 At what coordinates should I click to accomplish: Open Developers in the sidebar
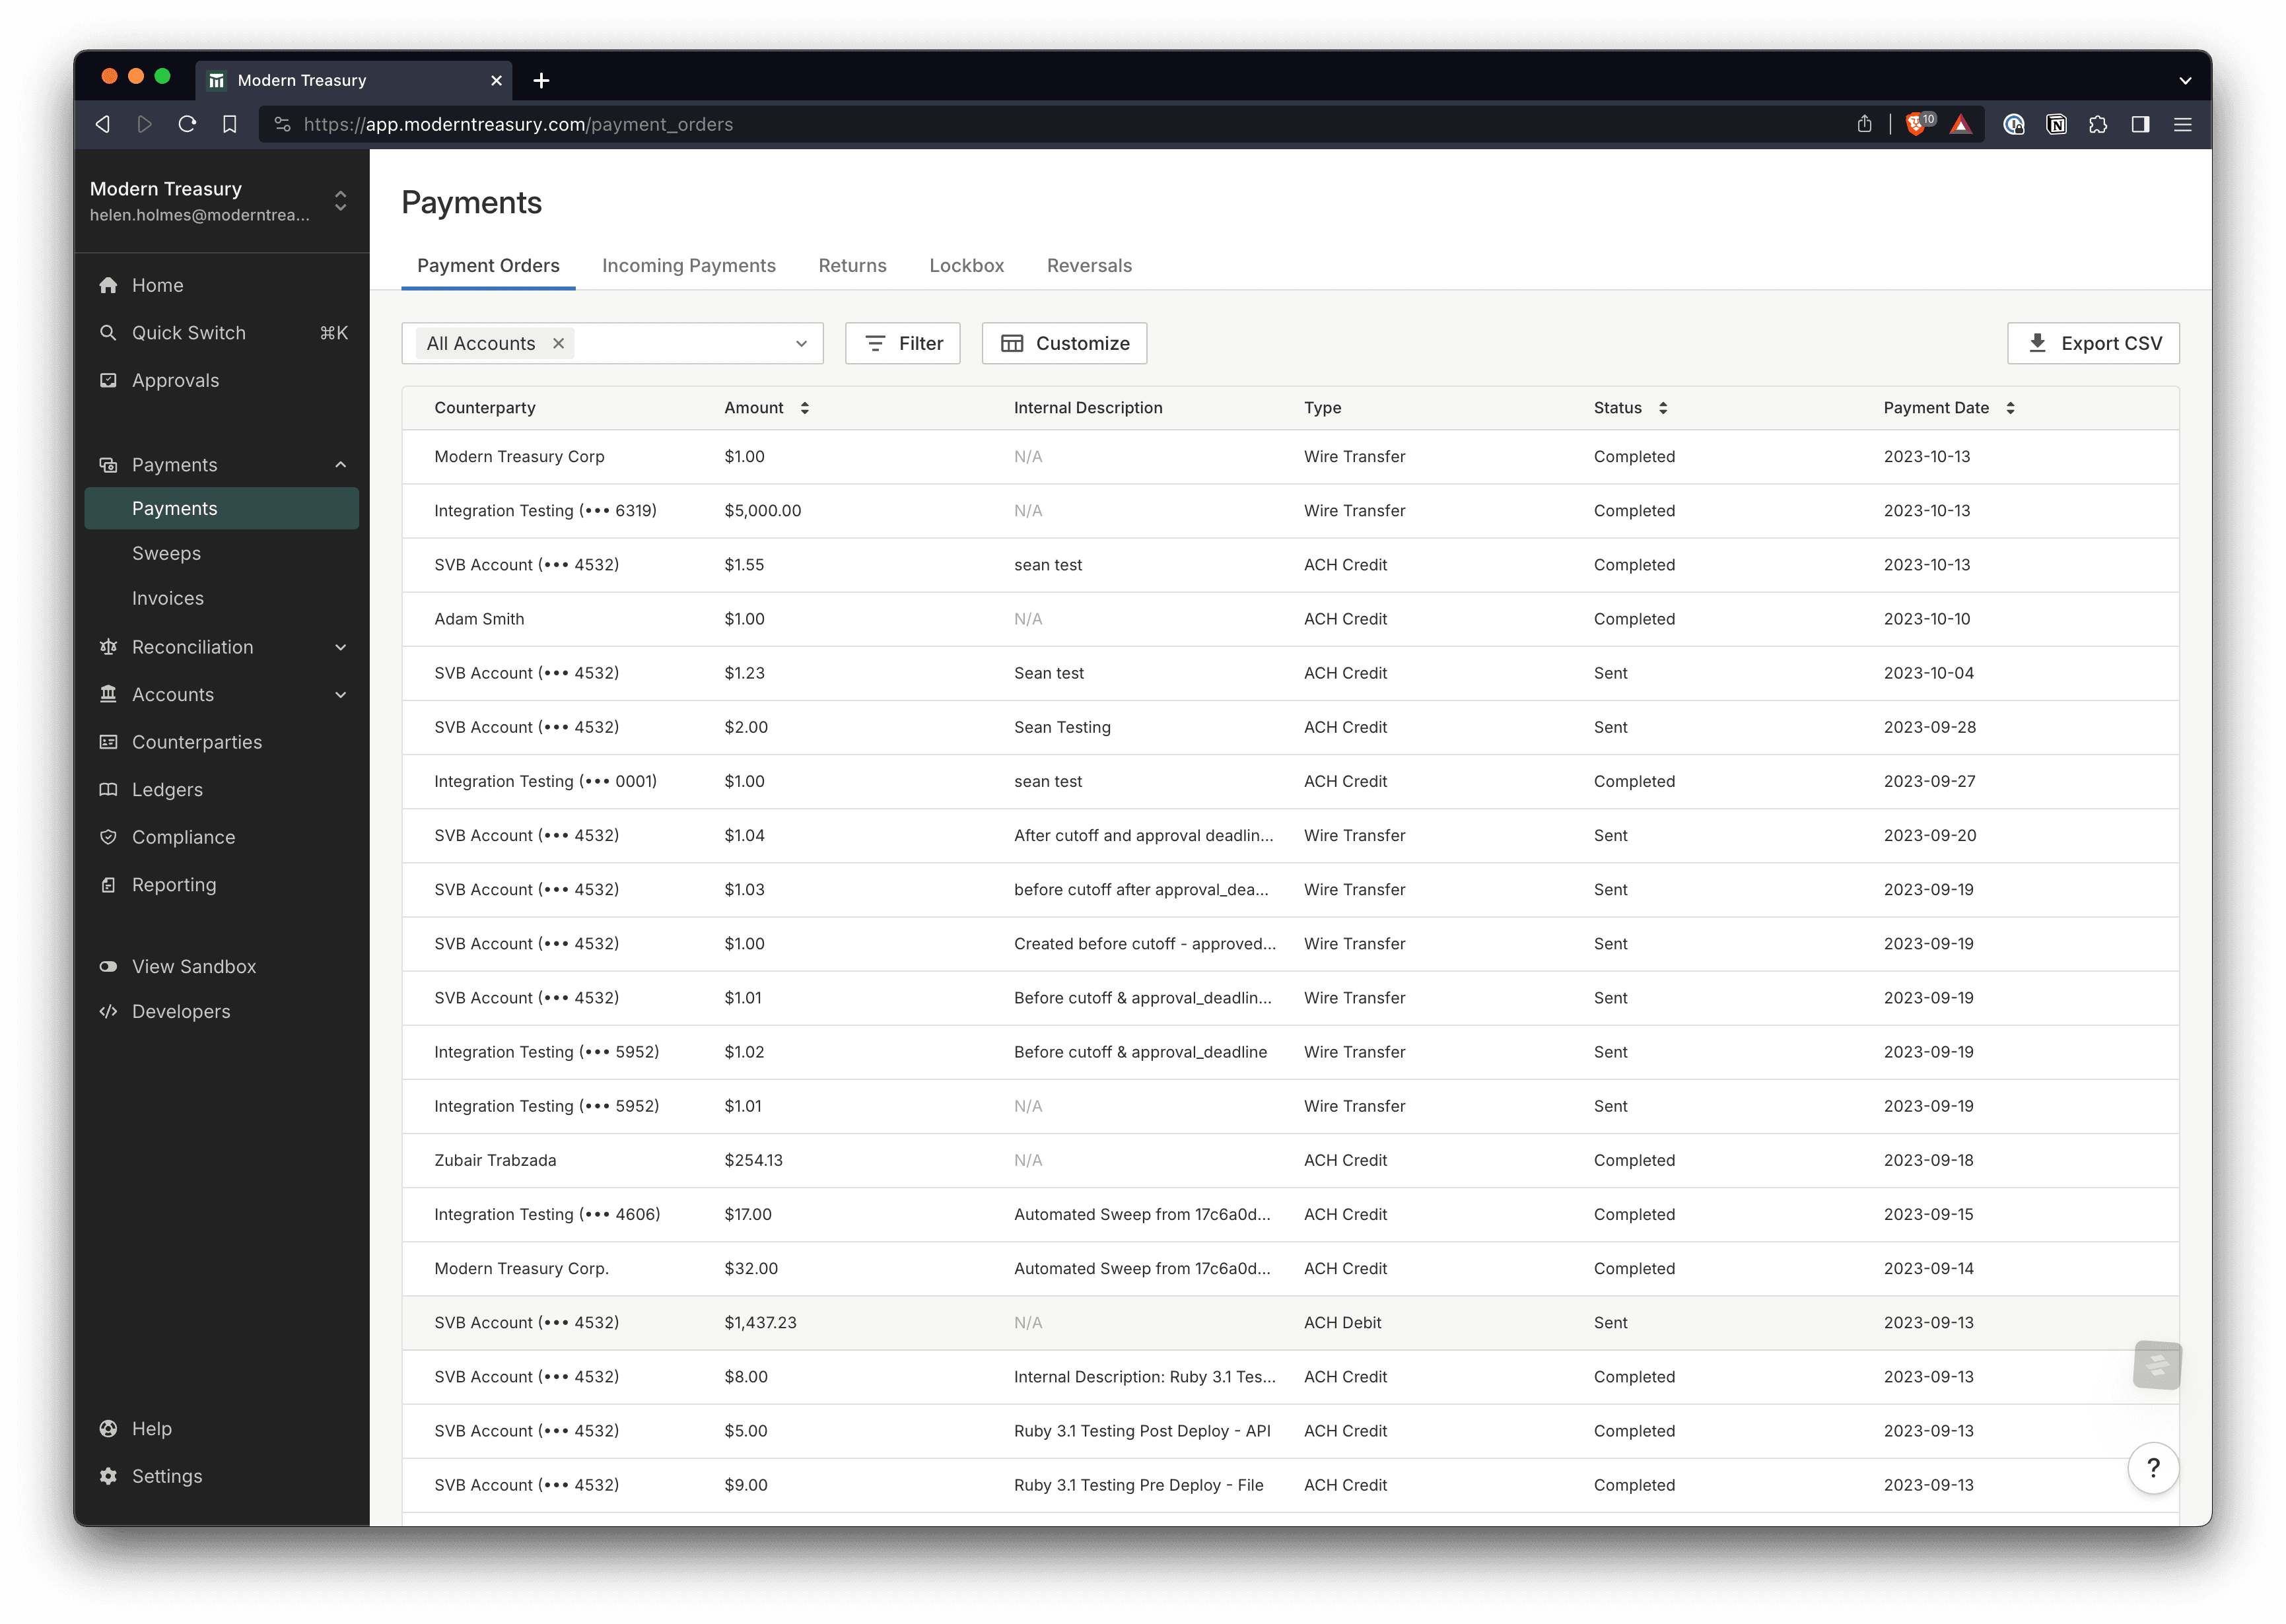click(x=222, y=1011)
